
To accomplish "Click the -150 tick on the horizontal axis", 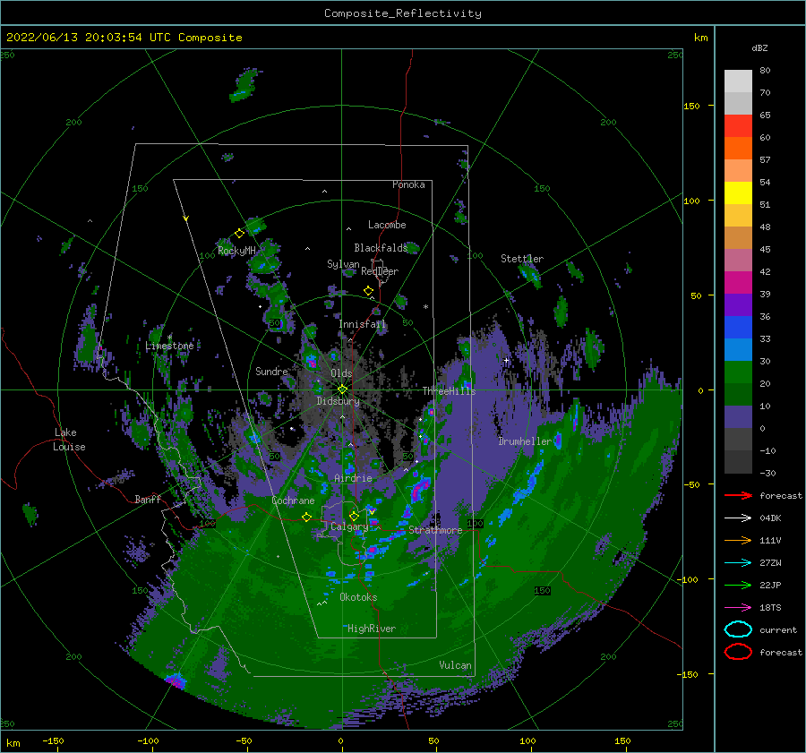I will click(53, 740).
